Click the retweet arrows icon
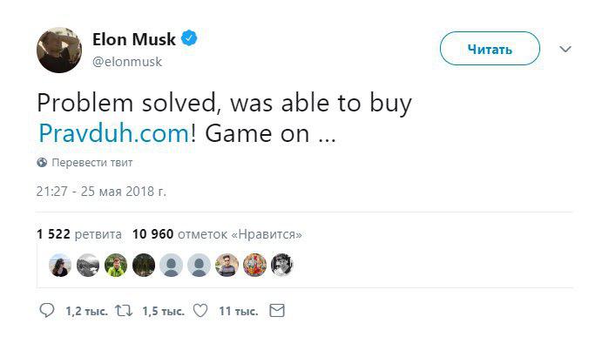The image size is (609, 337). [124, 311]
